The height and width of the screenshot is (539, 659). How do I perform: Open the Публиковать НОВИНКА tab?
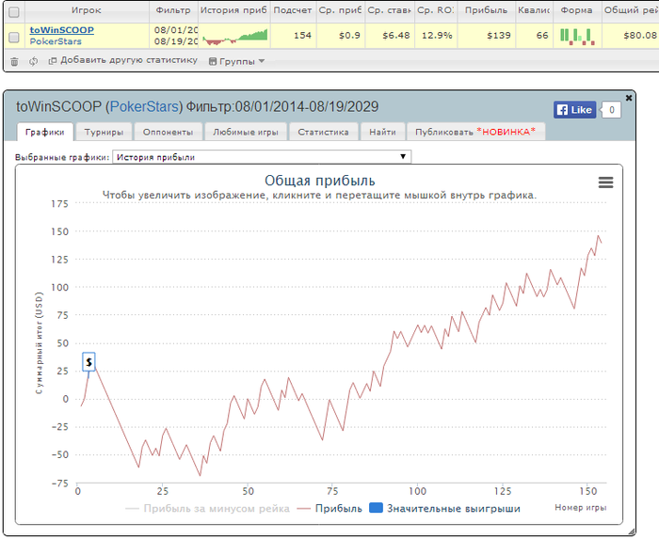coord(475,133)
